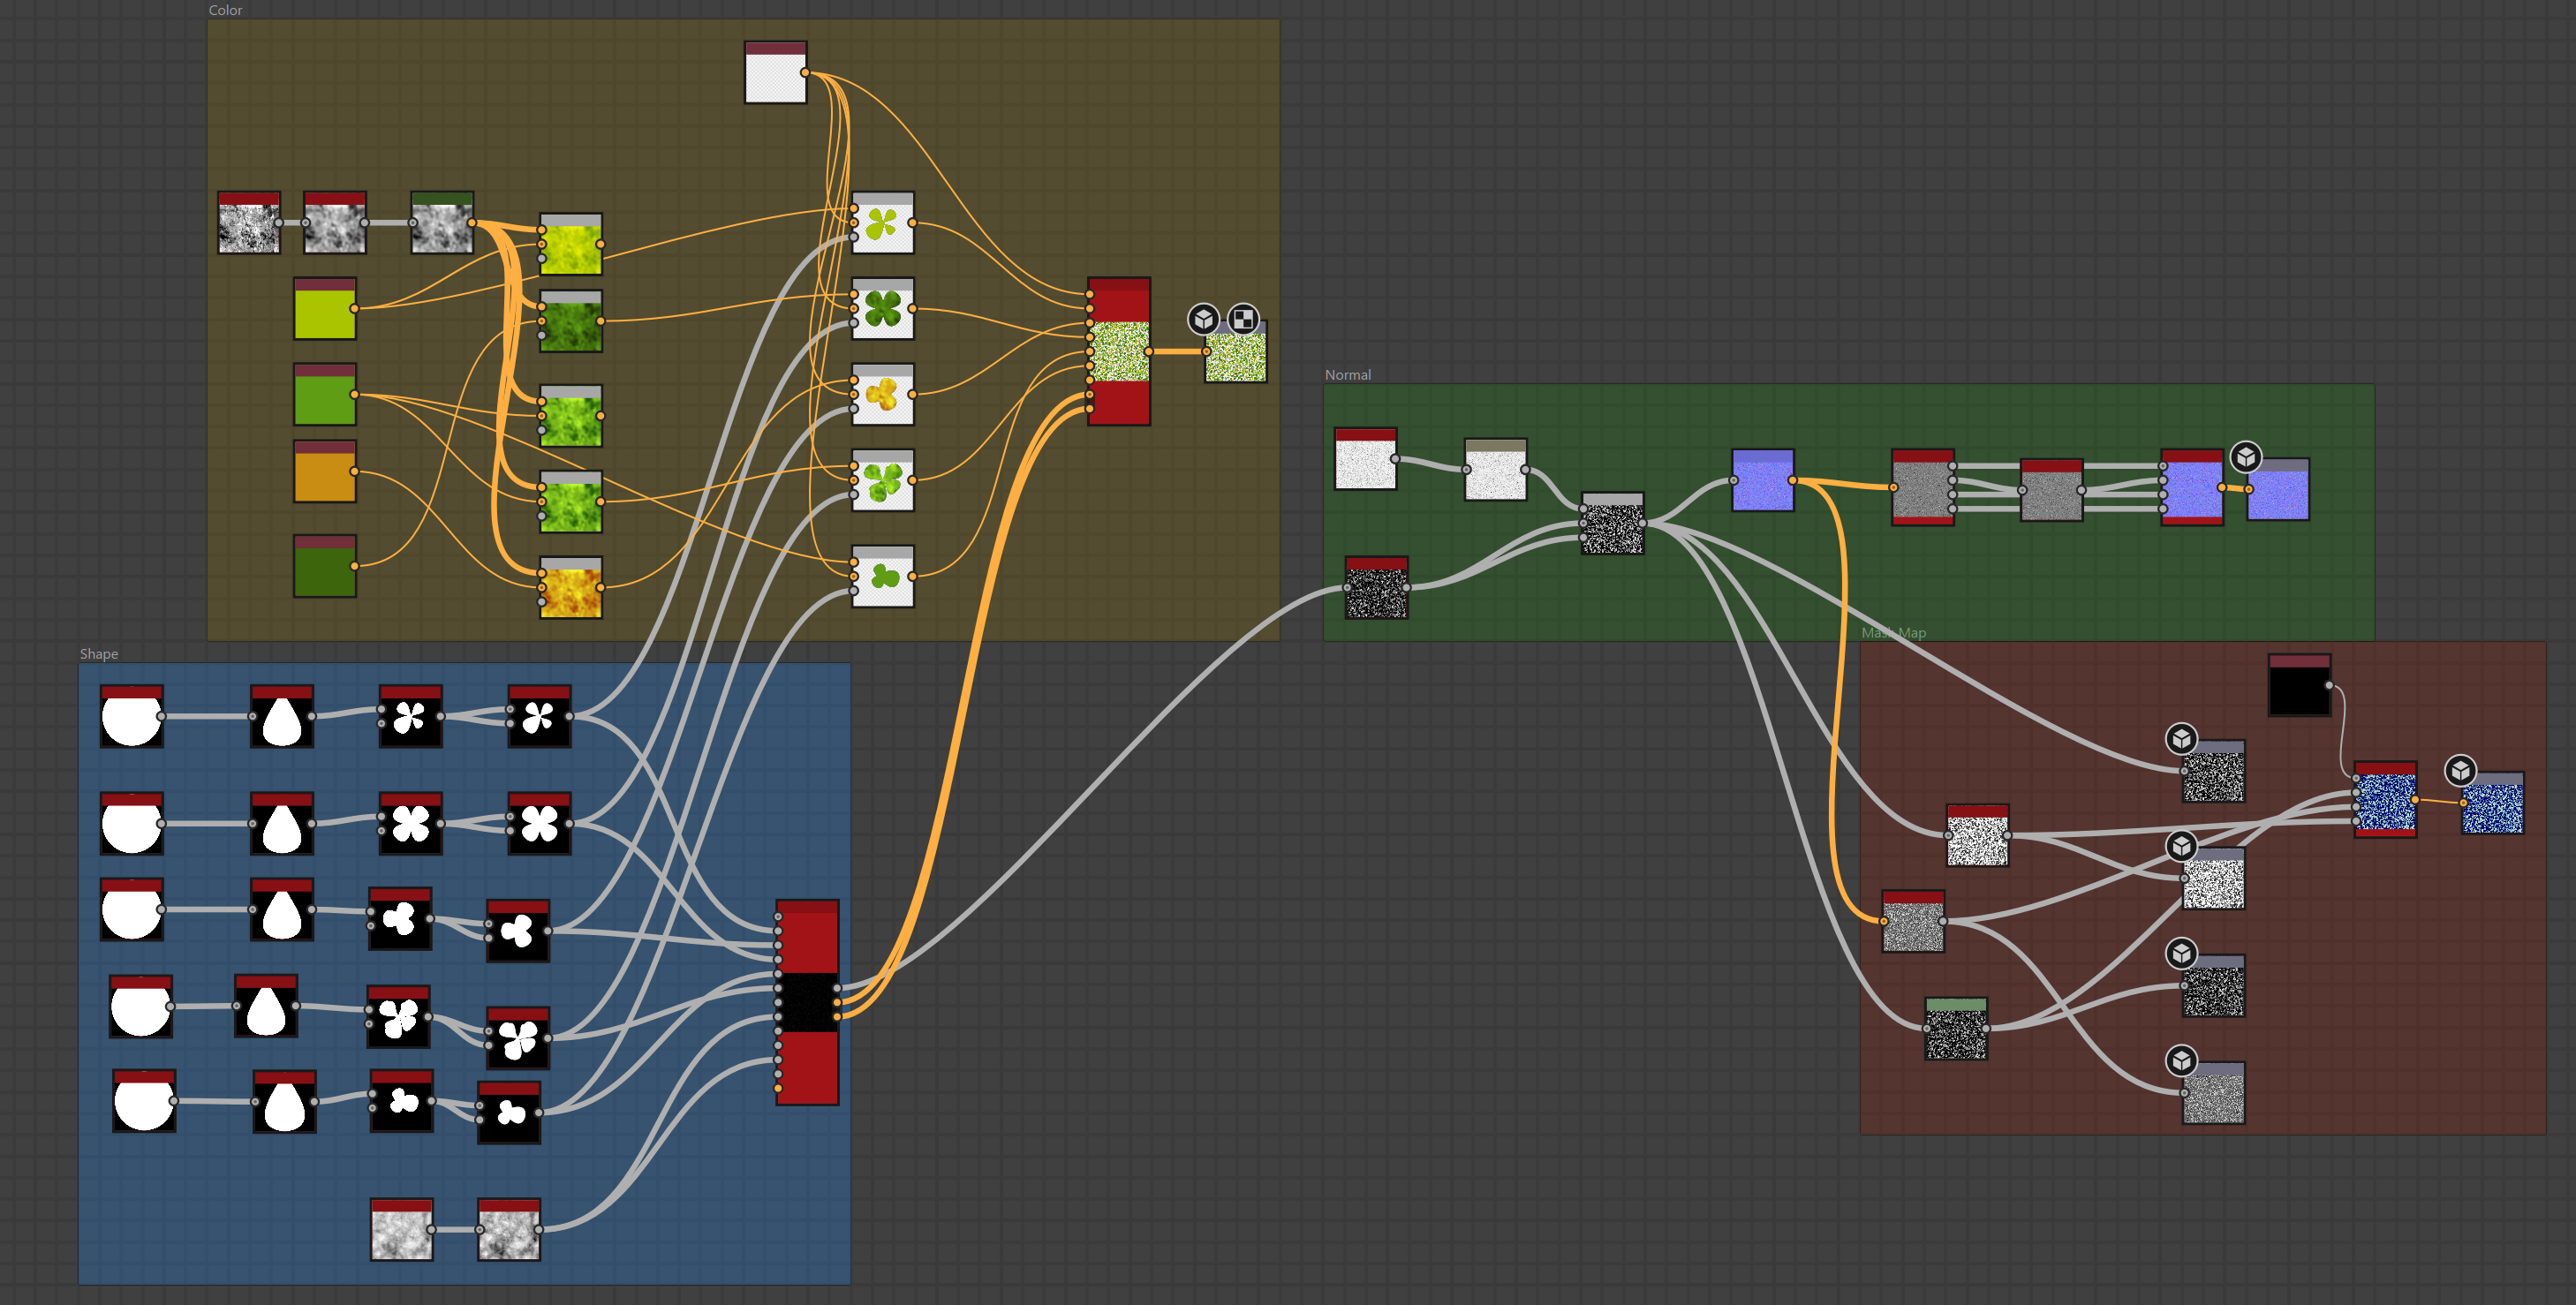Screen dimensions: 2576x1305
Task: Click the checkerboard icon above the color output node
Action: 1243,319
